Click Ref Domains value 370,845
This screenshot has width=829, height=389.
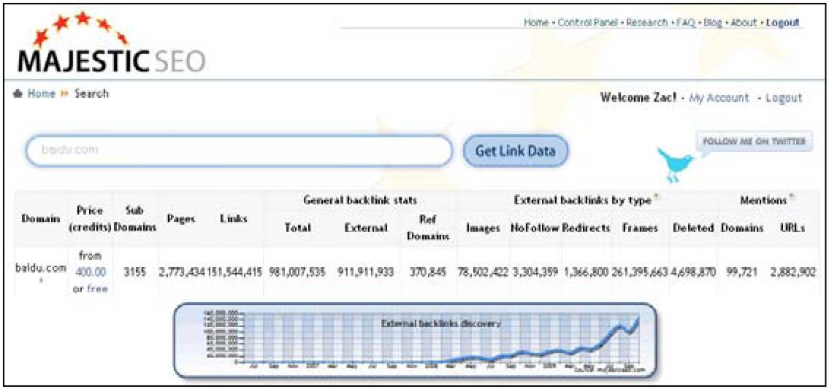(427, 273)
